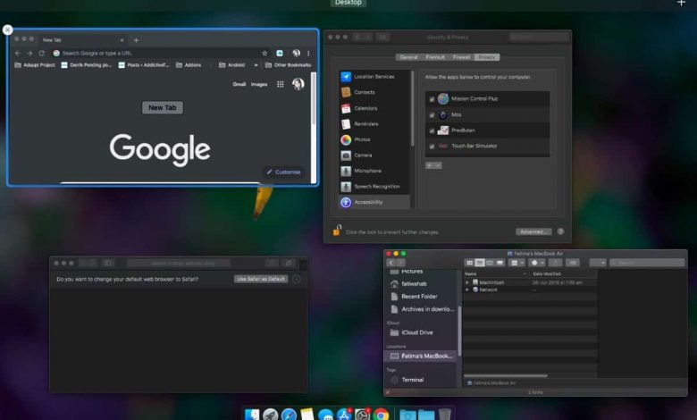Click the lock icon to prevent changes
Viewport: 697px width, 420px height.
click(x=337, y=231)
